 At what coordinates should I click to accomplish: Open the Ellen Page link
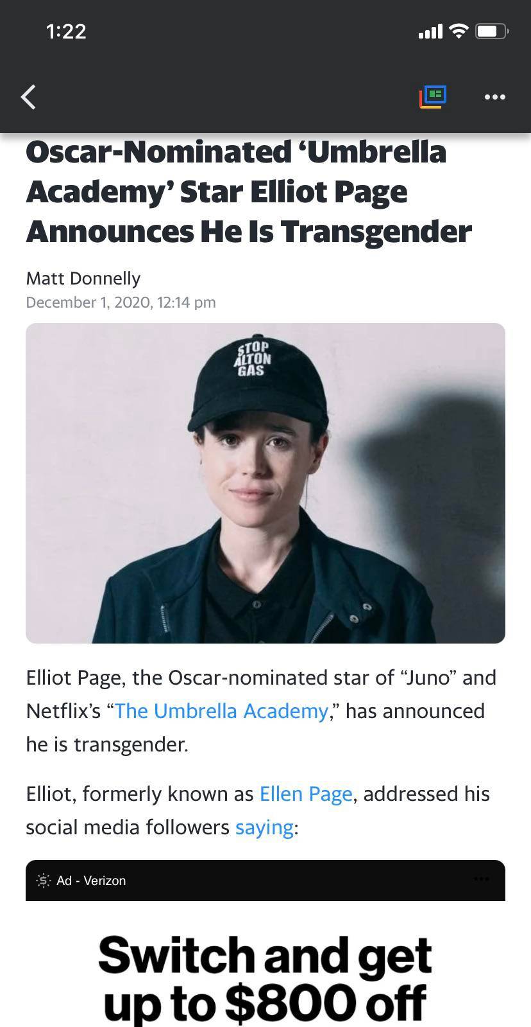point(306,794)
